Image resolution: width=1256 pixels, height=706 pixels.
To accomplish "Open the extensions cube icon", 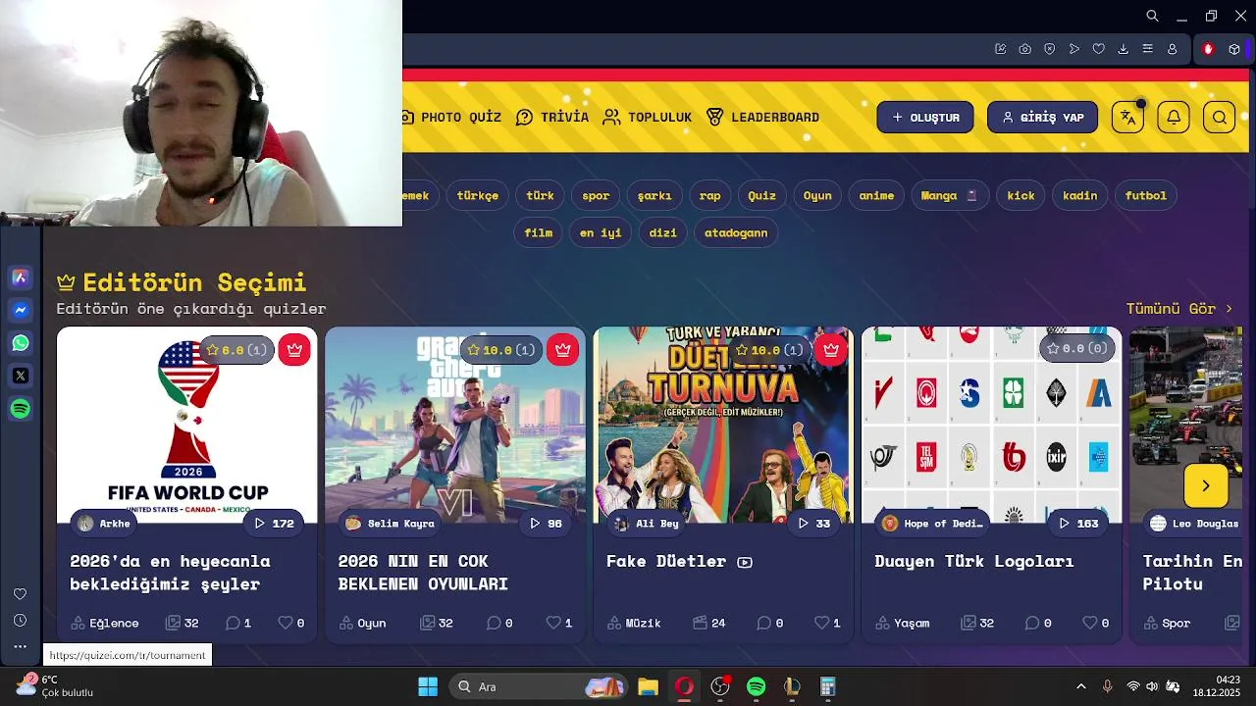I will click(x=1234, y=49).
